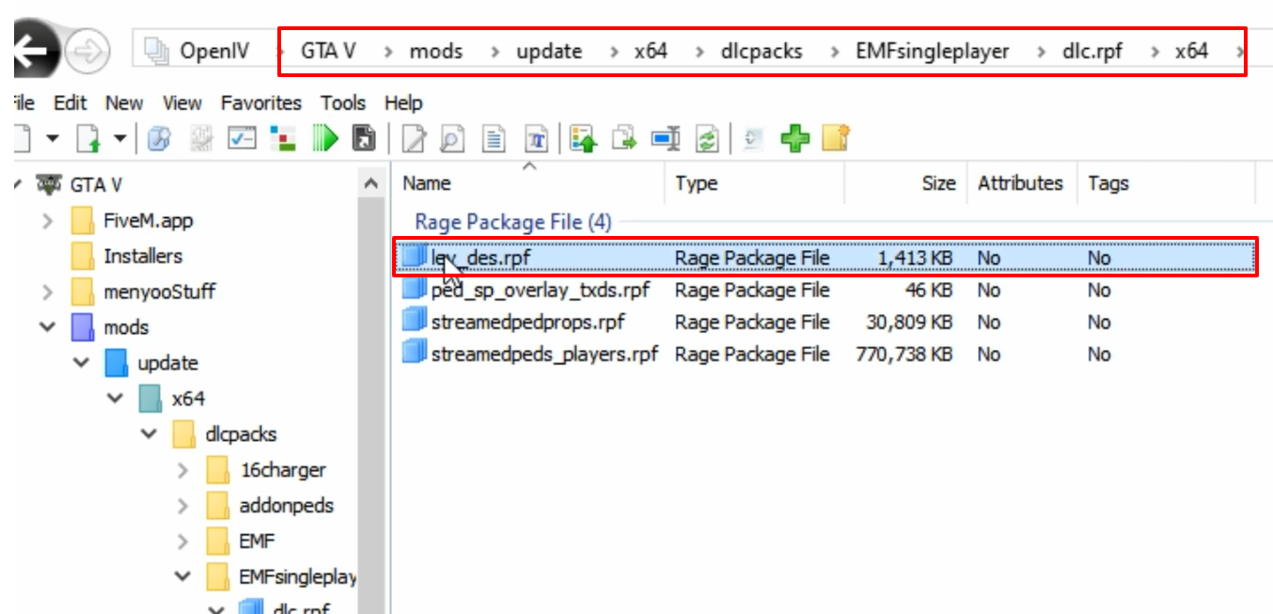This screenshot has height=614, width=1273.
Task: Expand the addonpeds tree folder
Action: point(182,506)
